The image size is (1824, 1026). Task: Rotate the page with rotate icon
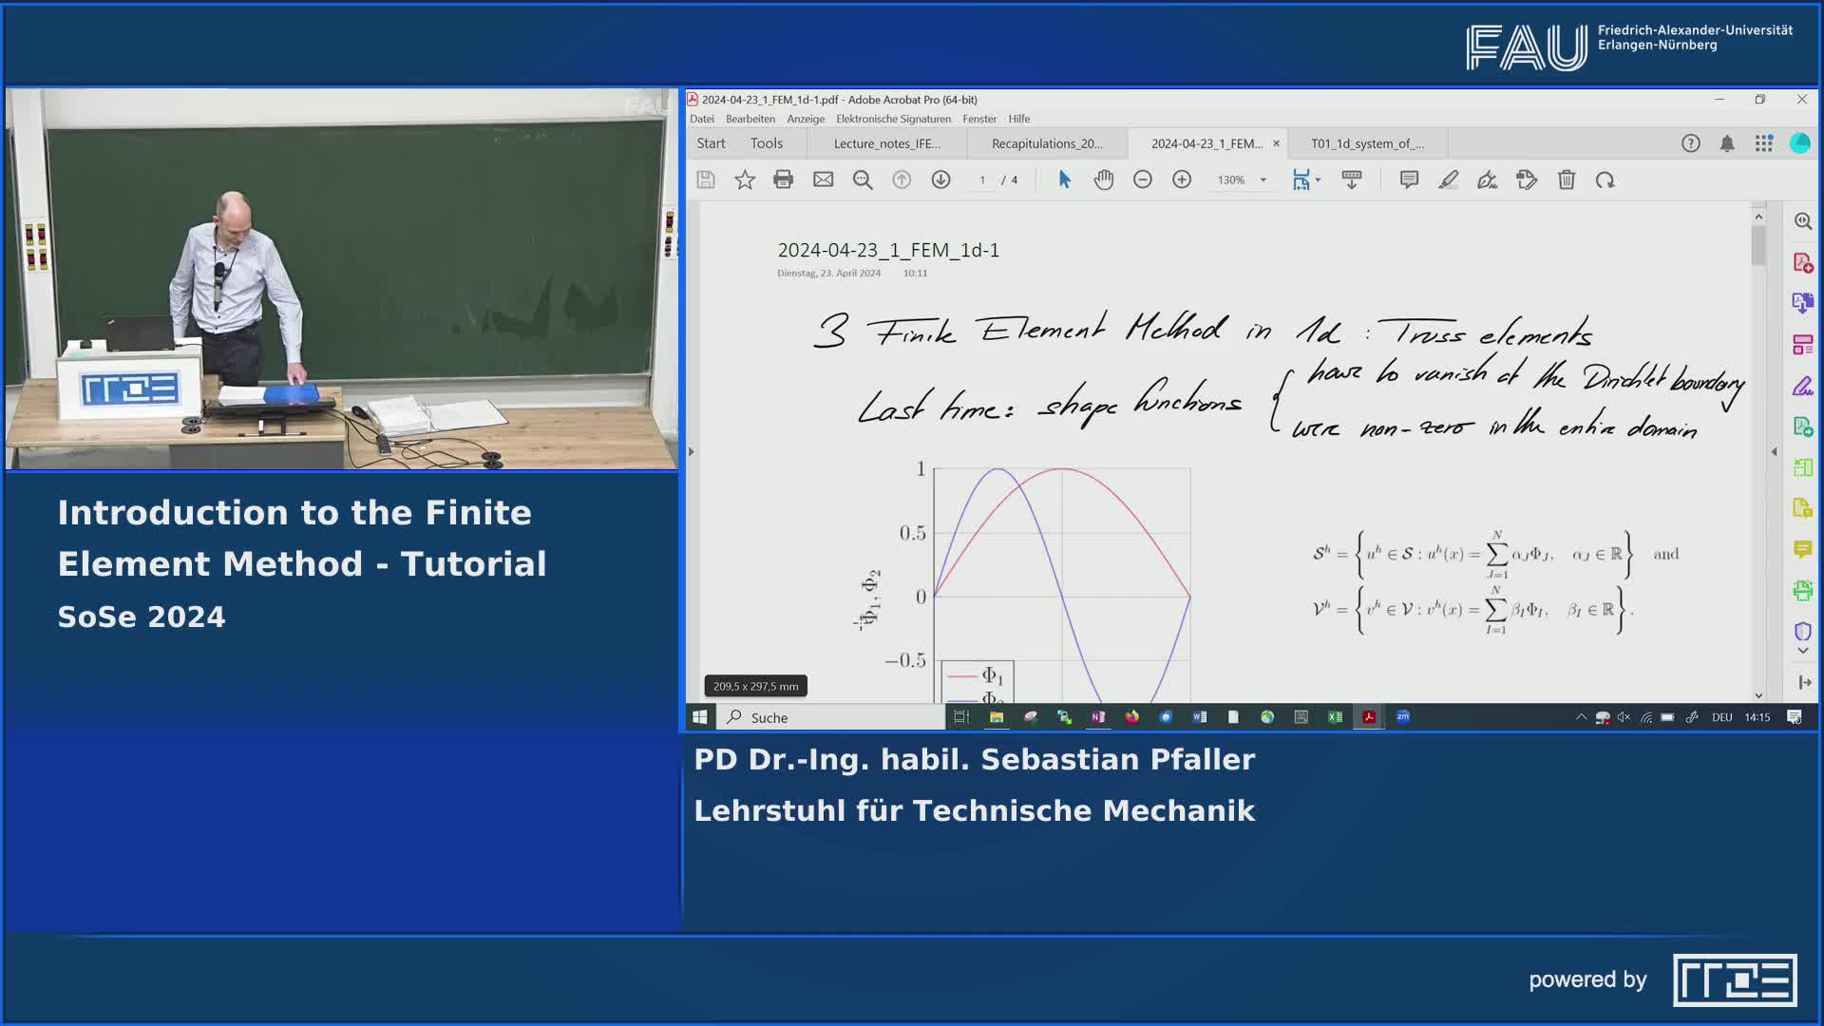point(1605,180)
